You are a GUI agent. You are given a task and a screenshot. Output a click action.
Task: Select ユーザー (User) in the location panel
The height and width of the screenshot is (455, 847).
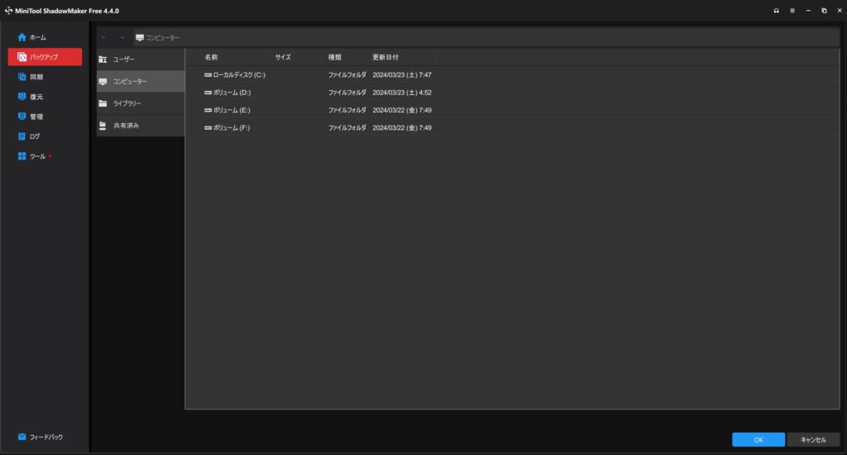pos(123,60)
